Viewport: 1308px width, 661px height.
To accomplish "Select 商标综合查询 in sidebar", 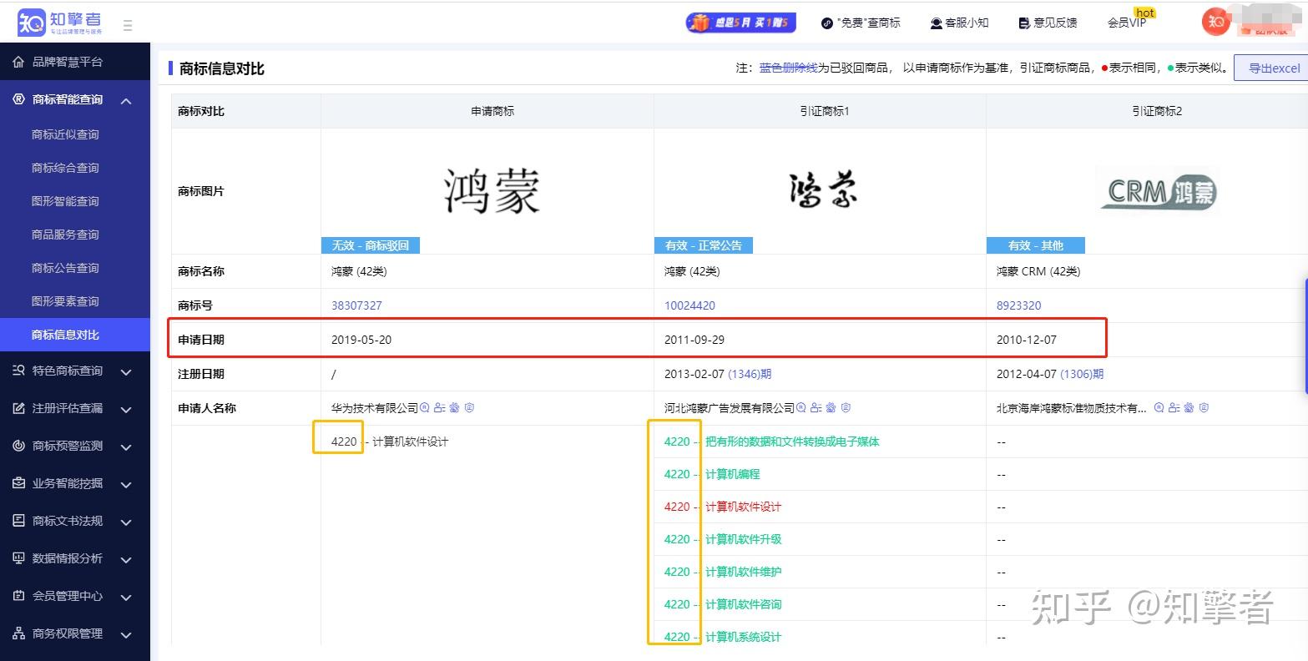I will tap(65, 168).
